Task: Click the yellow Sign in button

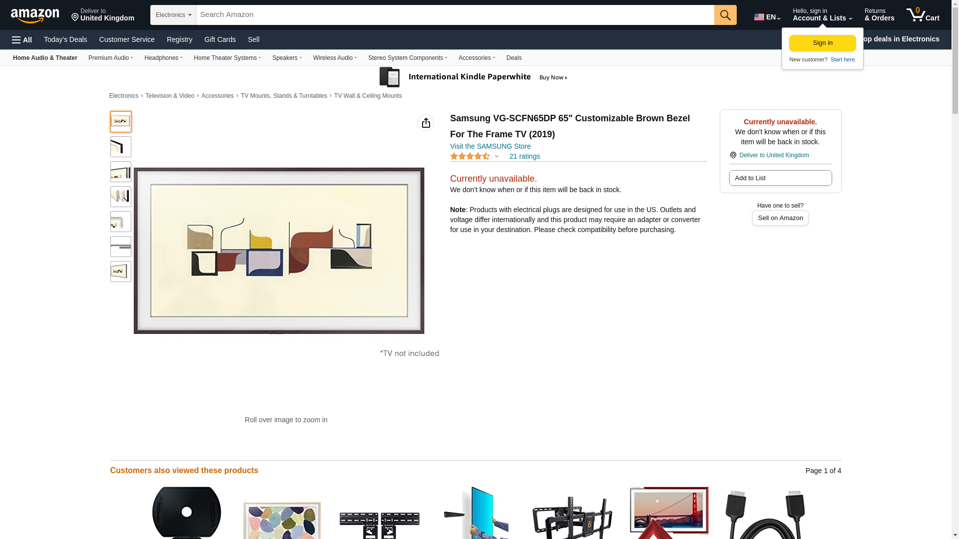Action: [x=822, y=43]
